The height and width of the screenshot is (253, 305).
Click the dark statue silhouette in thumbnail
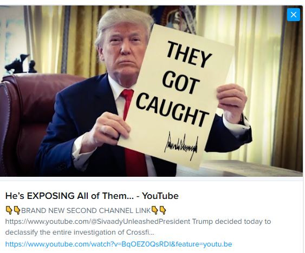(x=21, y=64)
